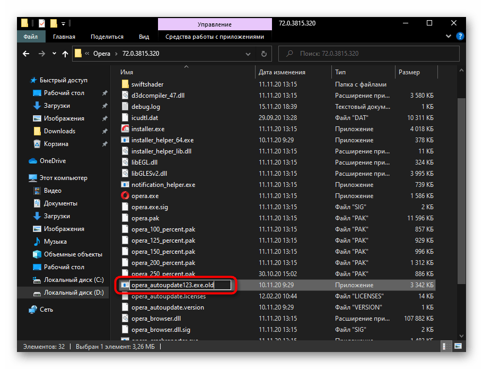Click the installer.exe file icon

pos(125,128)
